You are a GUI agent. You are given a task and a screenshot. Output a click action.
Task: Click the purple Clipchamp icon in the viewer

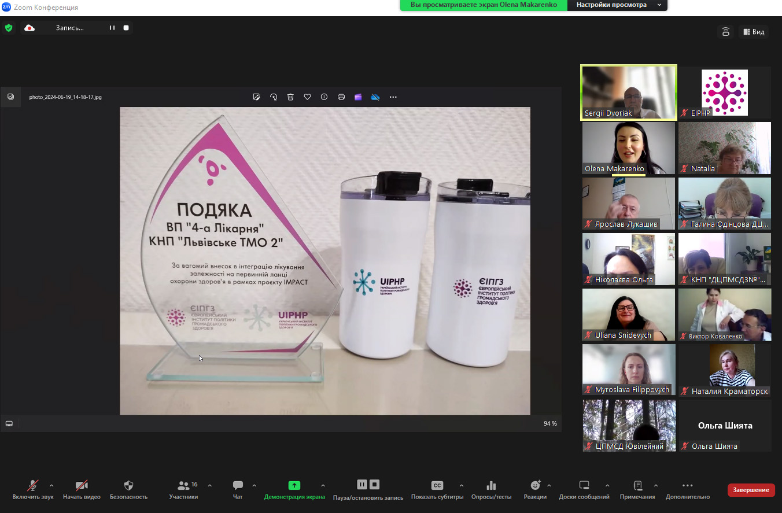point(358,97)
